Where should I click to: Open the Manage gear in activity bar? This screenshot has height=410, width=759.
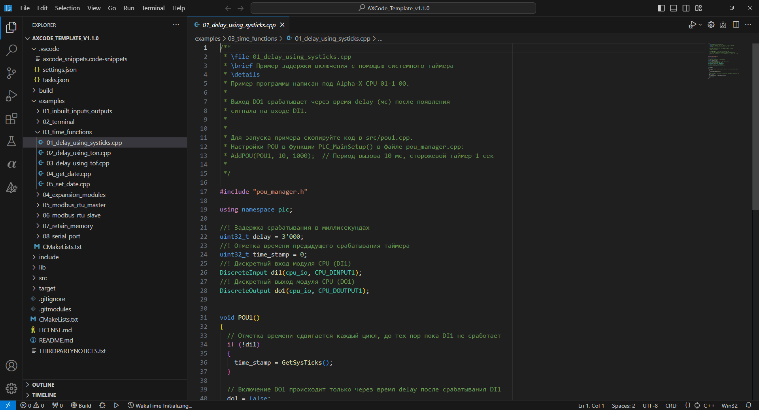pos(11,389)
